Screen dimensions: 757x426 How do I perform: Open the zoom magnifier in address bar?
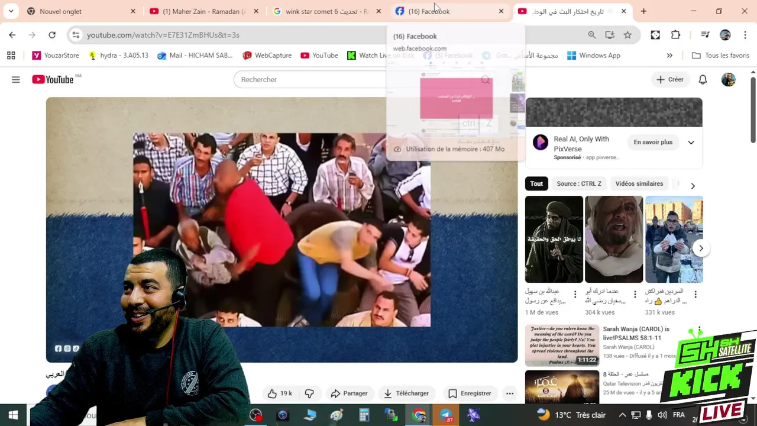[x=592, y=35]
